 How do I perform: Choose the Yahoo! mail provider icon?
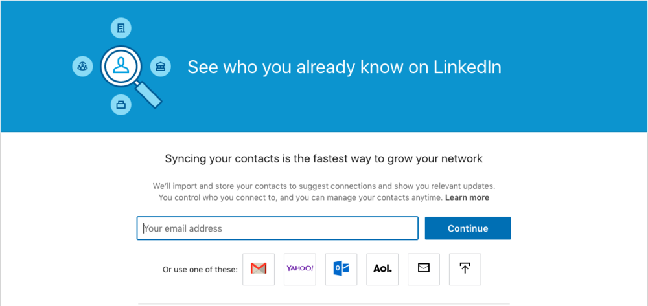pos(300,269)
